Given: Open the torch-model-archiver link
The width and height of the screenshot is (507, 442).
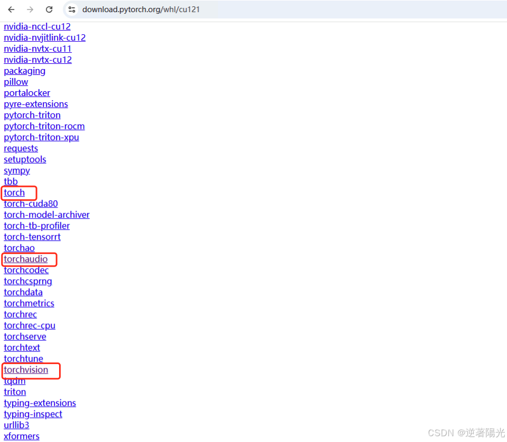Looking at the screenshot, I should tap(46, 215).
